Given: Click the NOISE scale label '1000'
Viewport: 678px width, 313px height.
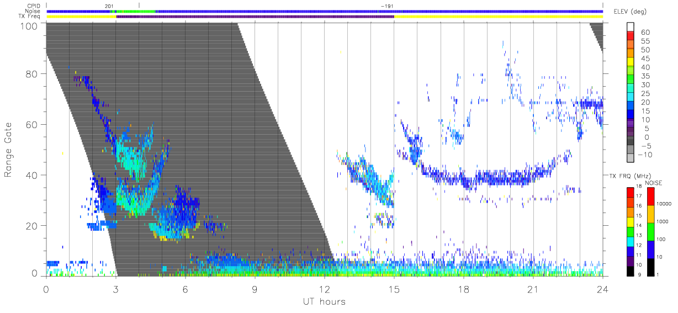Looking at the screenshot, I should coord(663,222).
